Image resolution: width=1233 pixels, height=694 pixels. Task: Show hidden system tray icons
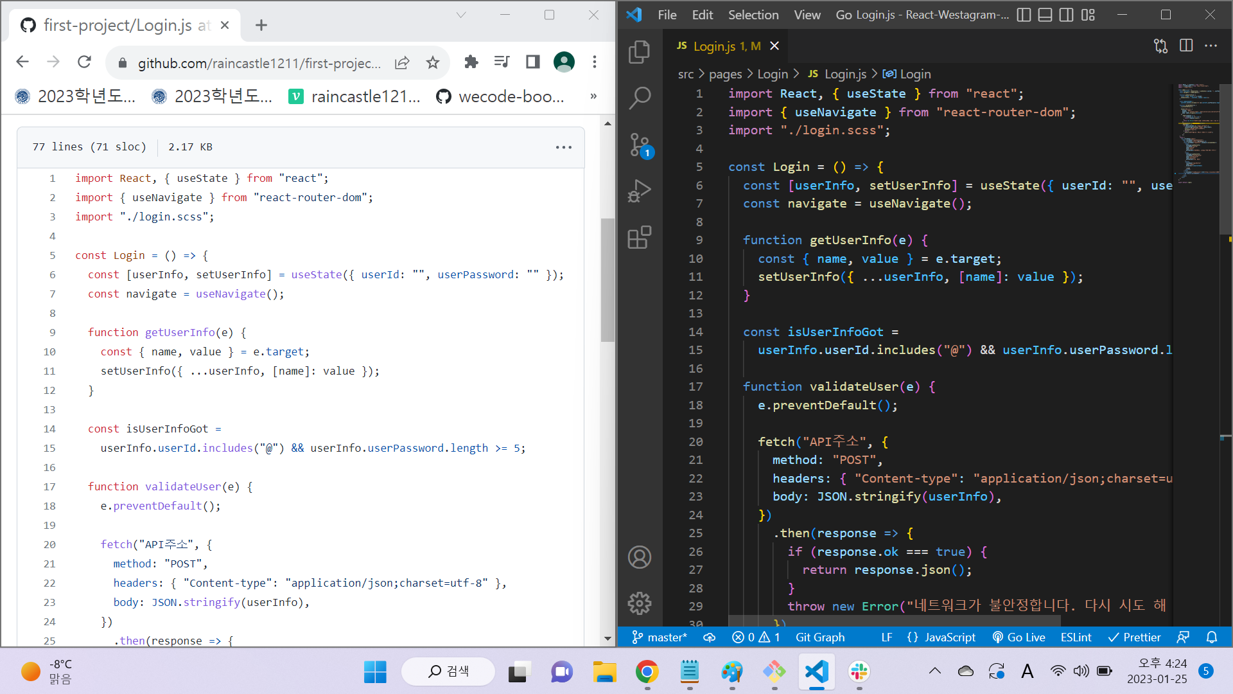pyautogui.click(x=935, y=672)
